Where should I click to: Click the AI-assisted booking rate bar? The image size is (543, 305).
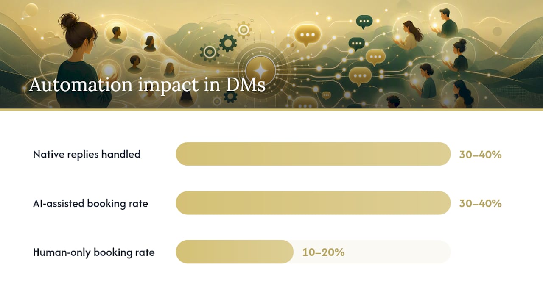click(x=313, y=203)
